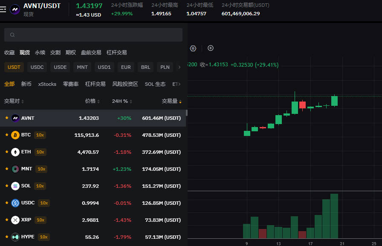Image resolution: width=382 pixels, height=246 pixels.
Task: Click the AVNT logo in the header
Action: pos(15,10)
